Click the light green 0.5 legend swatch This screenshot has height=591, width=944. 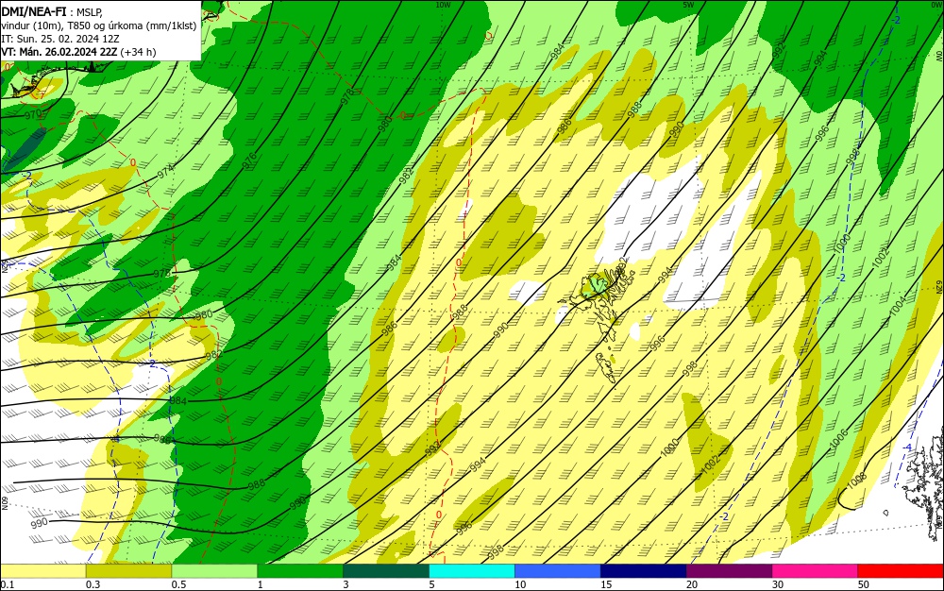214,571
